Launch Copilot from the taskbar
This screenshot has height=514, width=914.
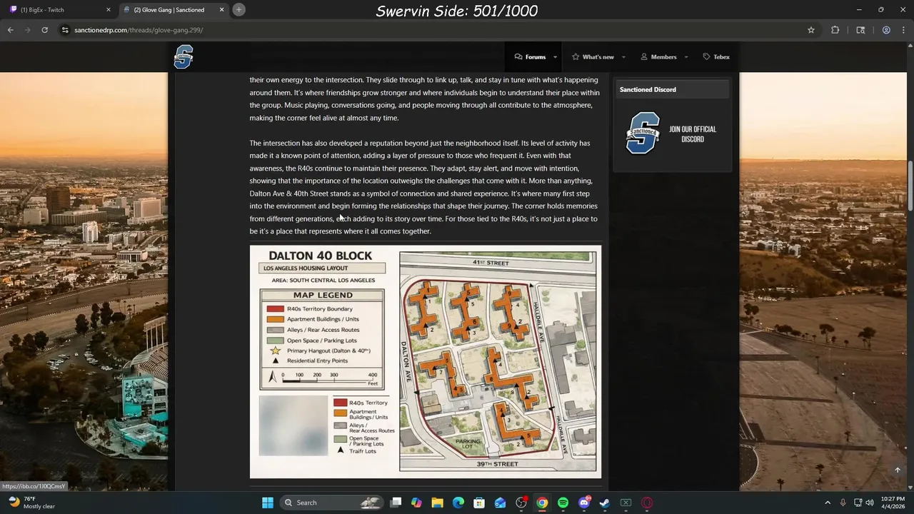point(416,503)
